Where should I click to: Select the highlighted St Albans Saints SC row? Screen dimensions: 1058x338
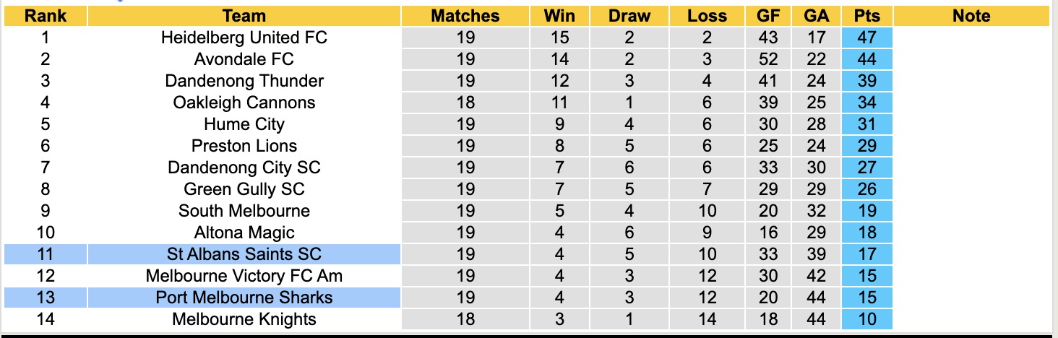click(244, 254)
